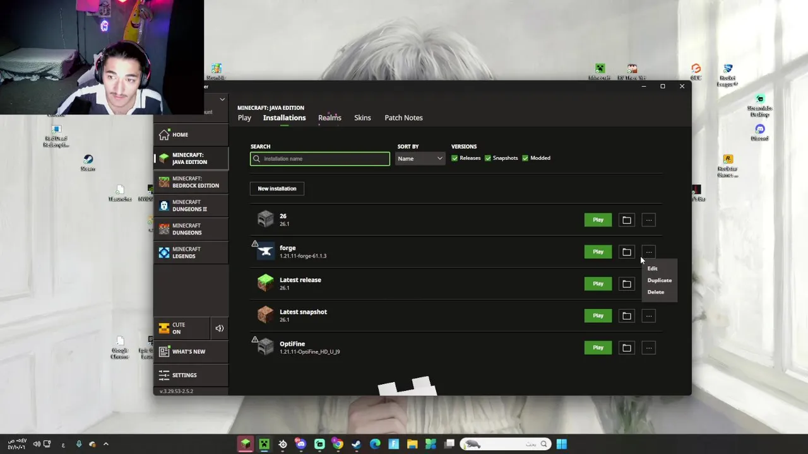Open folder for OptiFine installation
The image size is (808, 454).
(x=626, y=347)
